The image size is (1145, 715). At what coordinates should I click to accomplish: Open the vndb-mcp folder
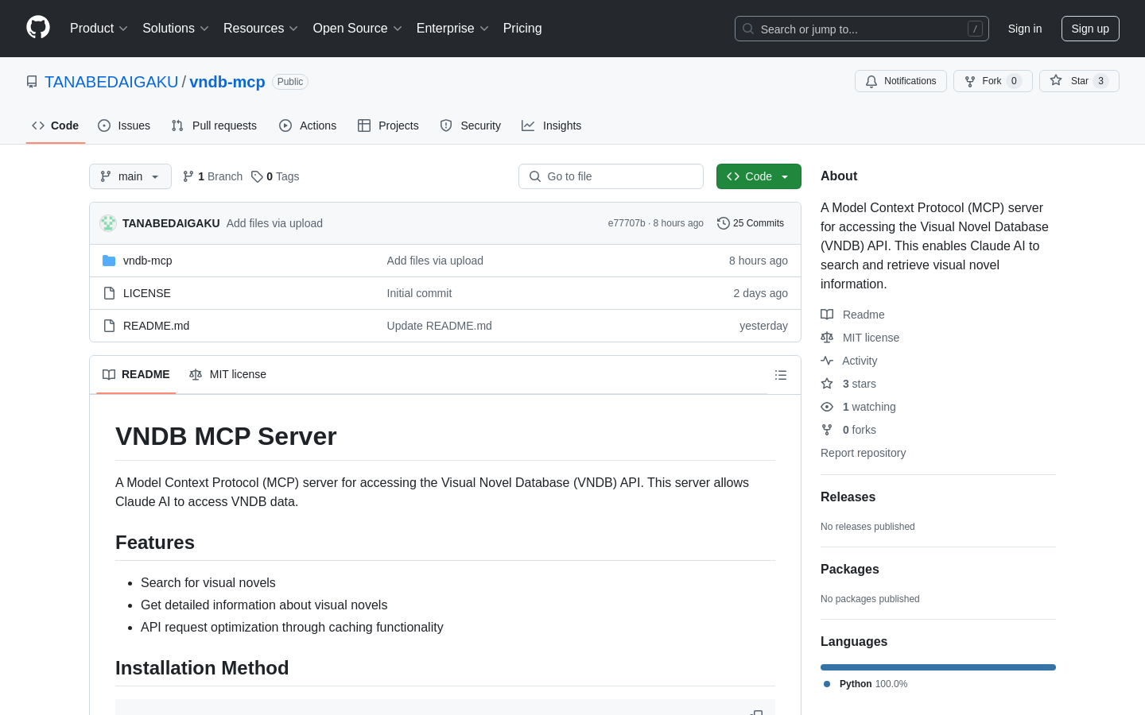point(148,261)
